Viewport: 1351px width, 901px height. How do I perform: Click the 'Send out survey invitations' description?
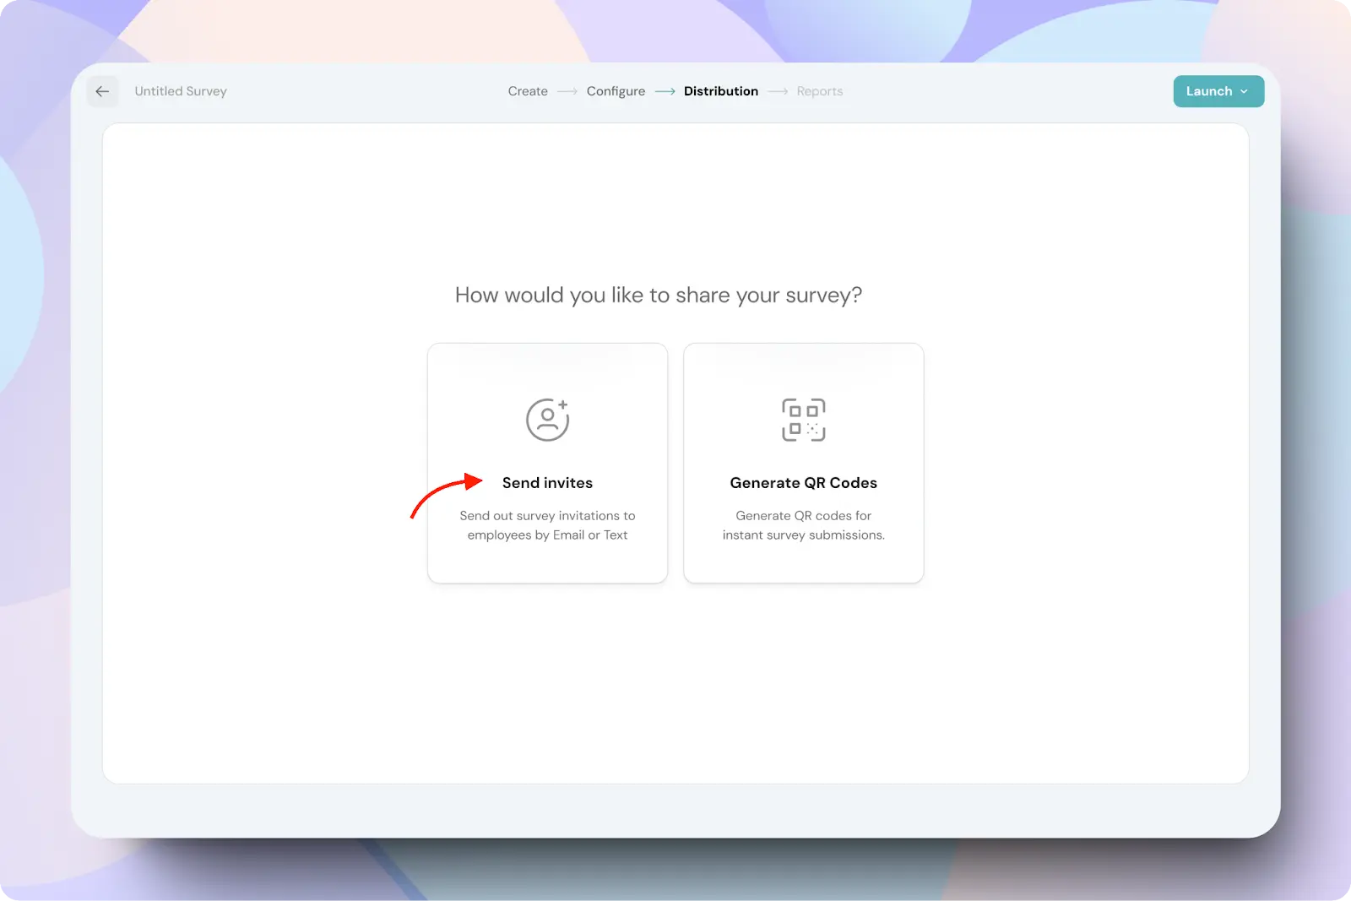tap(547, 525)
